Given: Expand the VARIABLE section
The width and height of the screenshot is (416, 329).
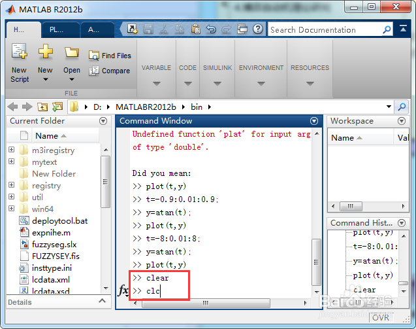Looking at the screenshot, I should 157,84.
